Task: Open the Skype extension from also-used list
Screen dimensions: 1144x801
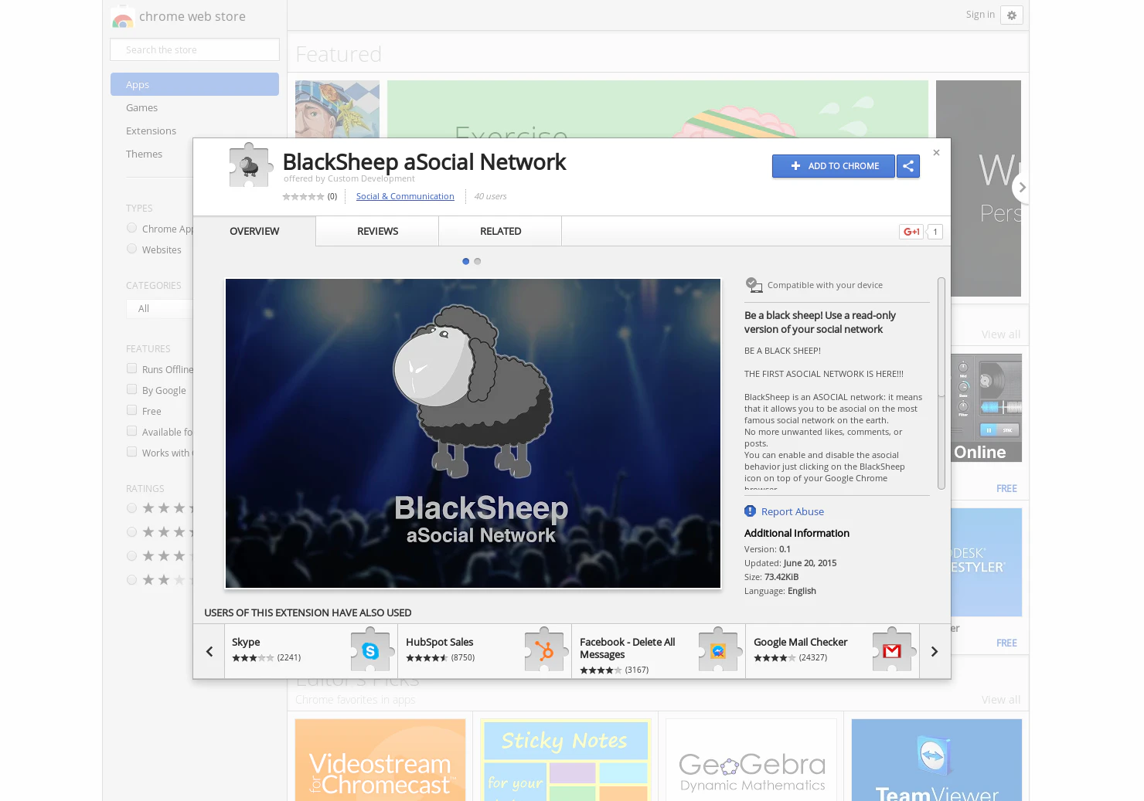Action: [246, 642]
